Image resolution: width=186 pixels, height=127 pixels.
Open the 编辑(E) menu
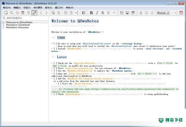17,8
